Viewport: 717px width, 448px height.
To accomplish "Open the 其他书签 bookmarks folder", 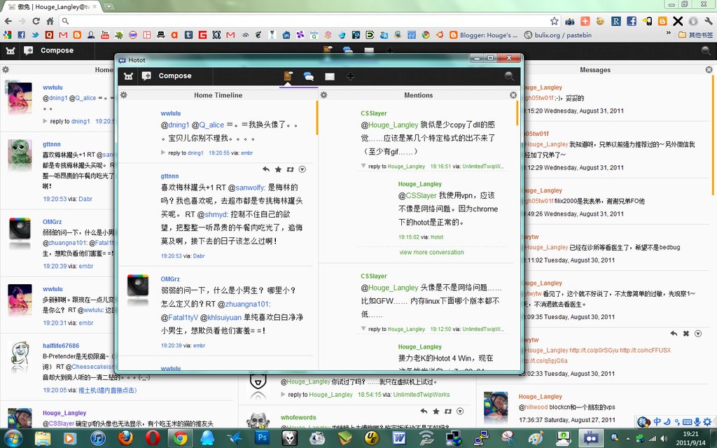I will (695, 35).
